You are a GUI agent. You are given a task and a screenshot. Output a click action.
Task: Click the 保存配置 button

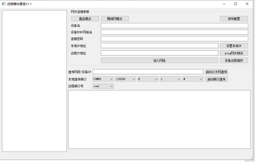(x=233, y=18)
